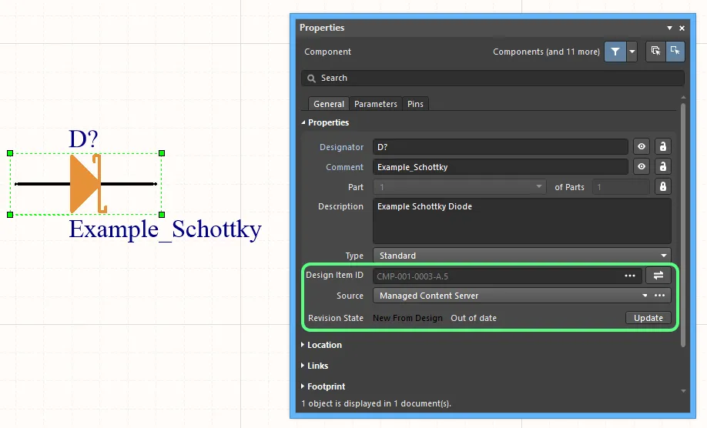707x428 pixels.
Task: Click the Components (and 11 more) label
Action: (546, 52)
